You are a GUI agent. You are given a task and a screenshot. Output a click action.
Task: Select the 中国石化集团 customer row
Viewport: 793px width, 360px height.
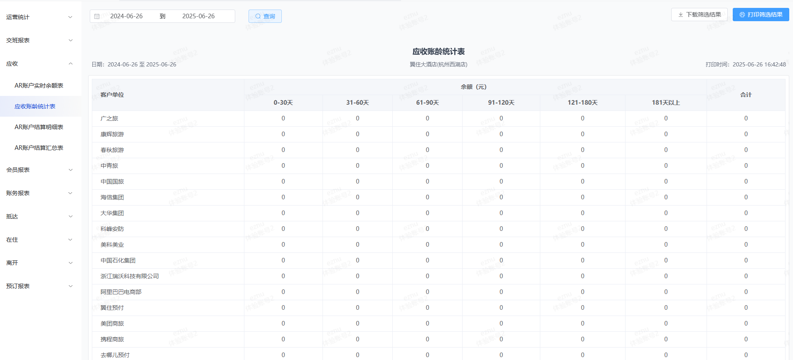pyautogui.click(x=438, y=260)
